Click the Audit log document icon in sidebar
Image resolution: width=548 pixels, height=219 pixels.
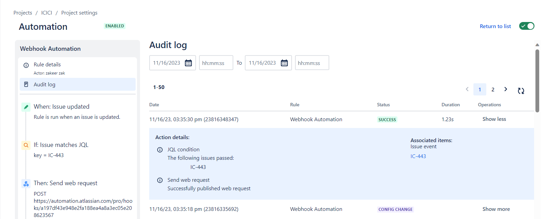pos(26,84)
